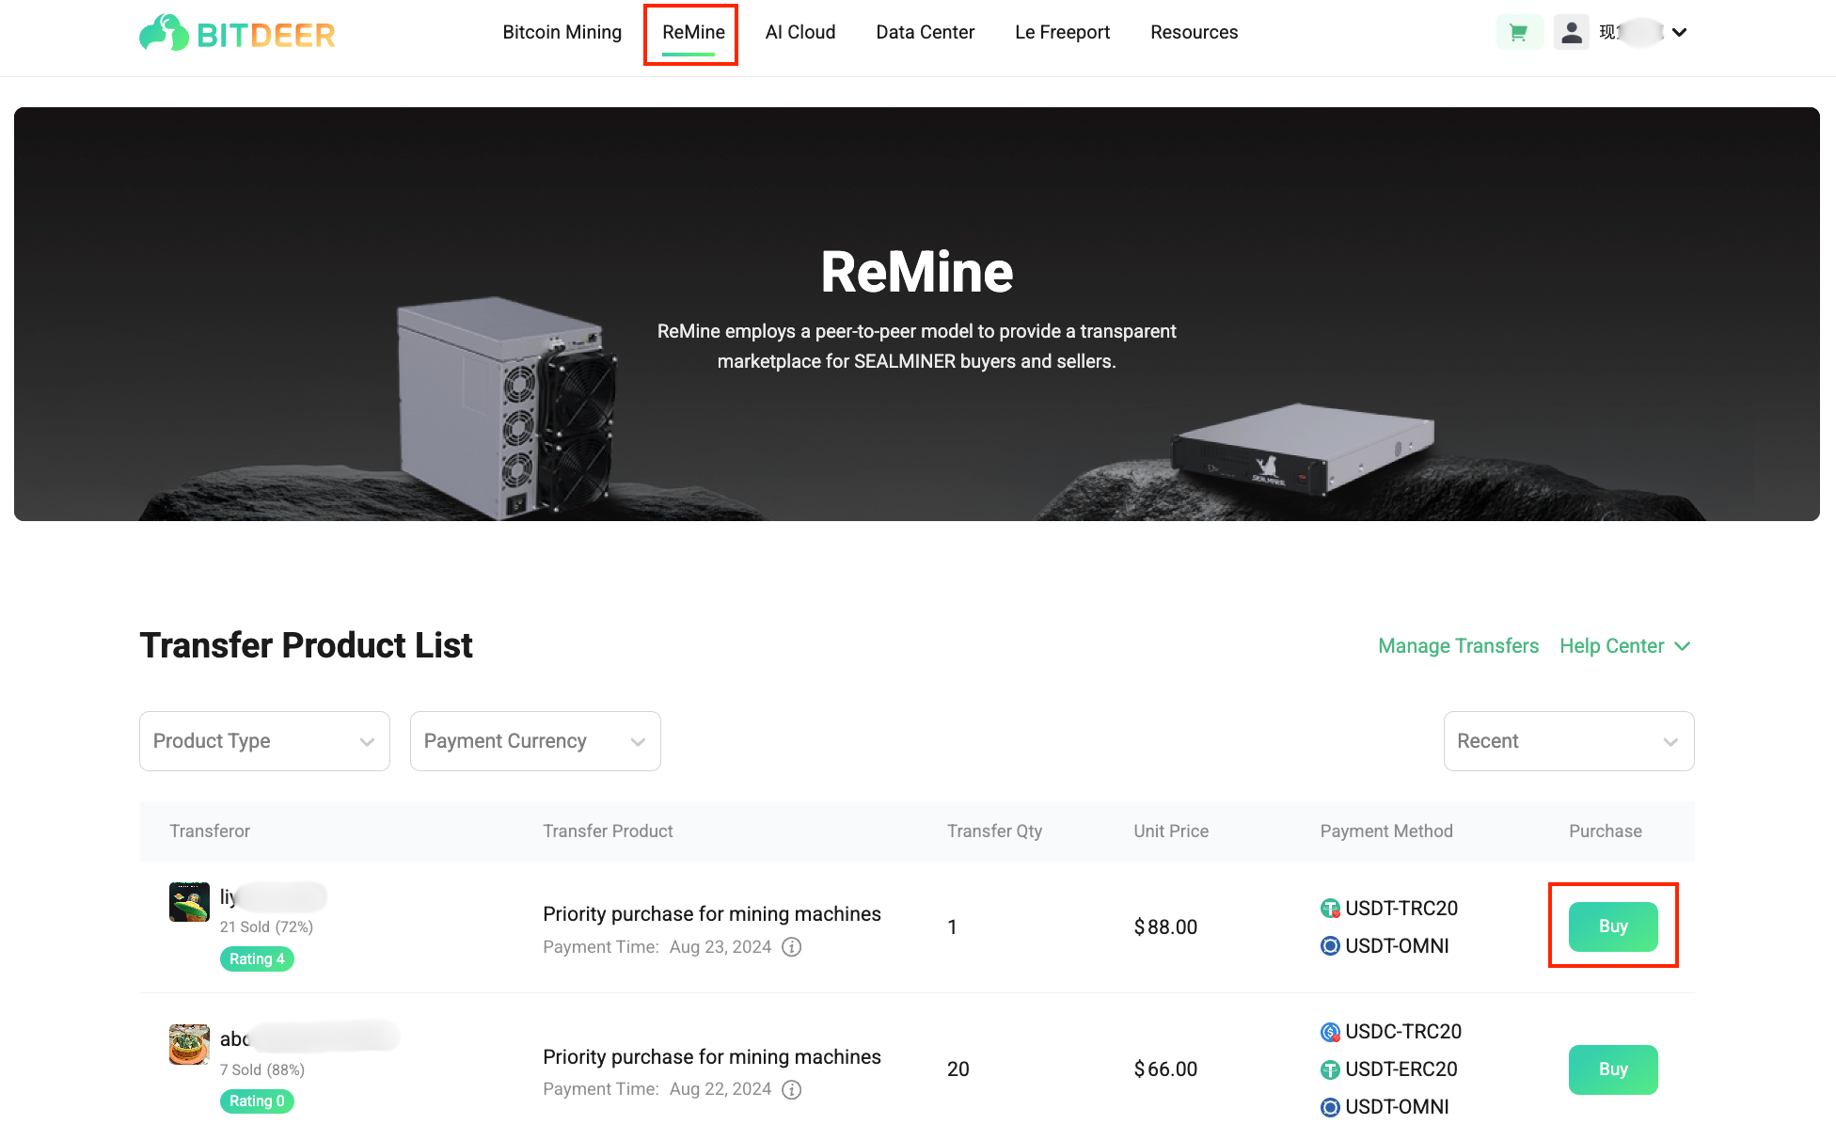Click the Purchase column header

[1606, 831]
